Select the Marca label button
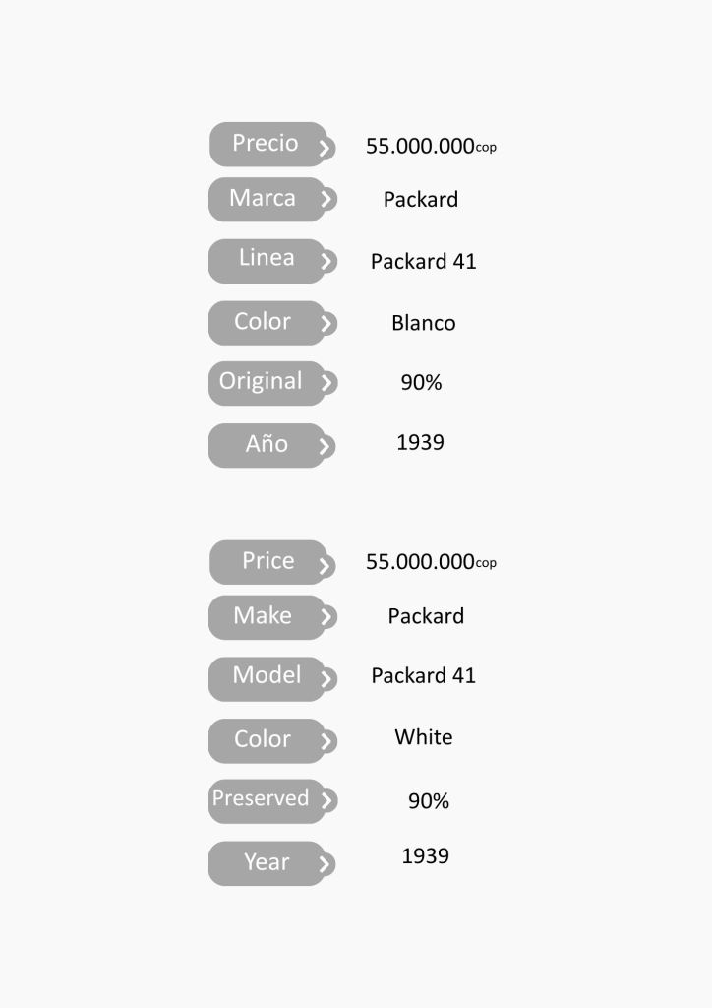 click(263, 199)
